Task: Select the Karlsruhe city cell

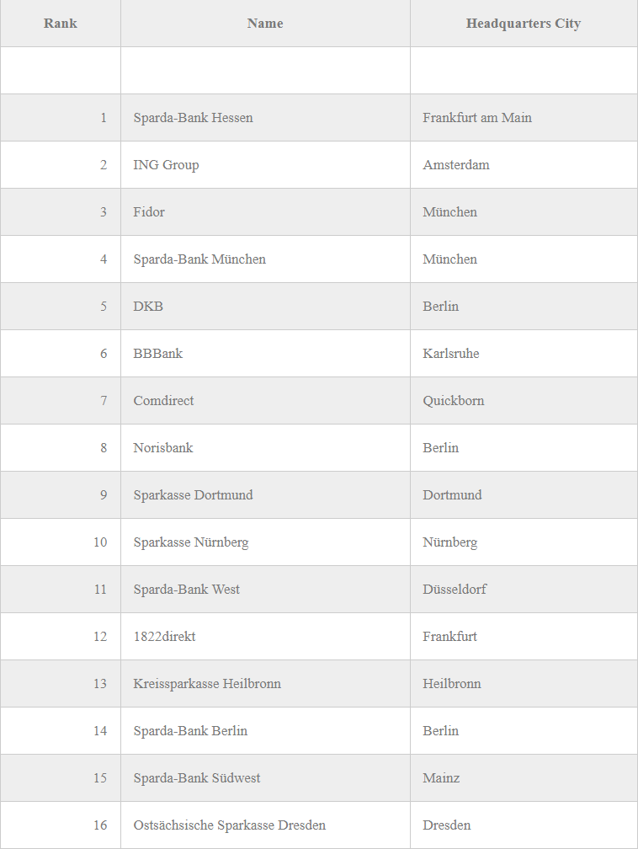Action: coord(524,353)
